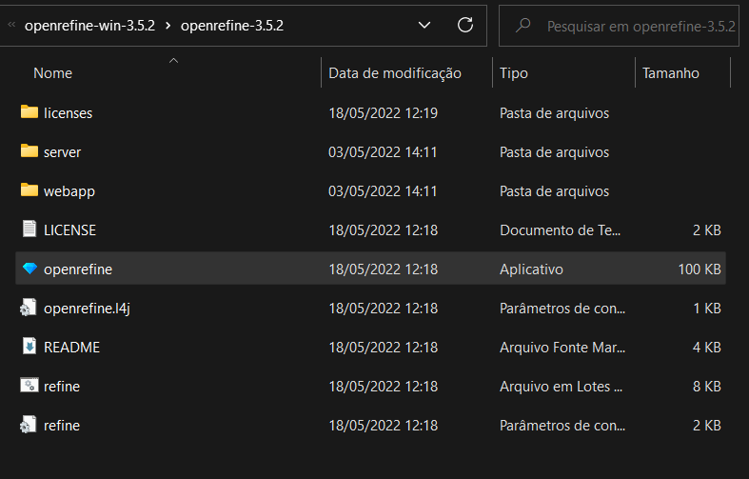The width and height of the screenshot is (749, 479).
Task: Select the openrefine-3.5.2 breadcrumb segment
Action: pos(231,26)
